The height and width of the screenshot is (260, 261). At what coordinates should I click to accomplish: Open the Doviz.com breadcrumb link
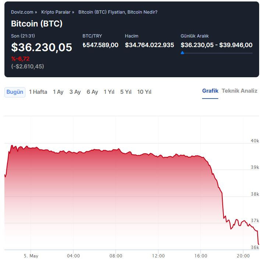(22, 12)
